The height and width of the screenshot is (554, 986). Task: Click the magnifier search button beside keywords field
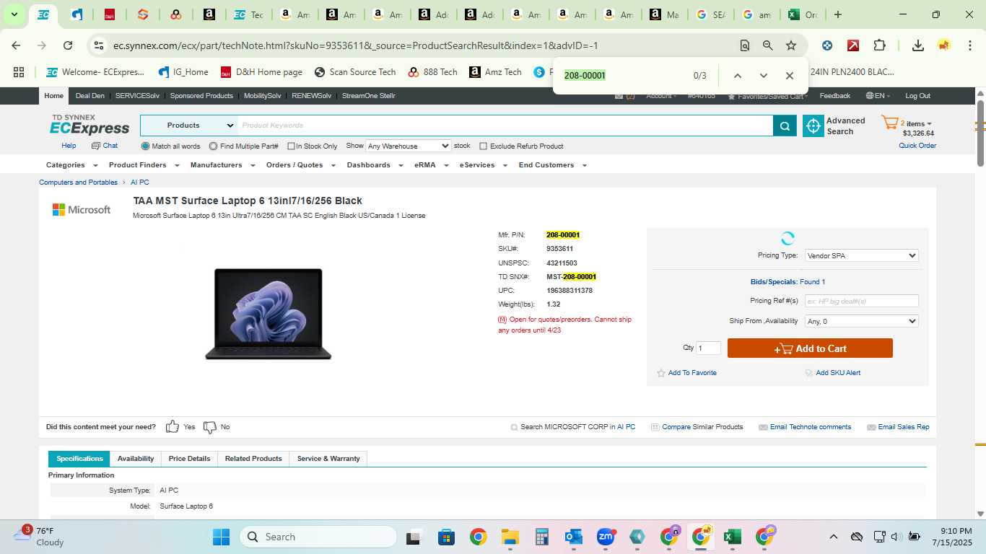click(x=784, y=126)
